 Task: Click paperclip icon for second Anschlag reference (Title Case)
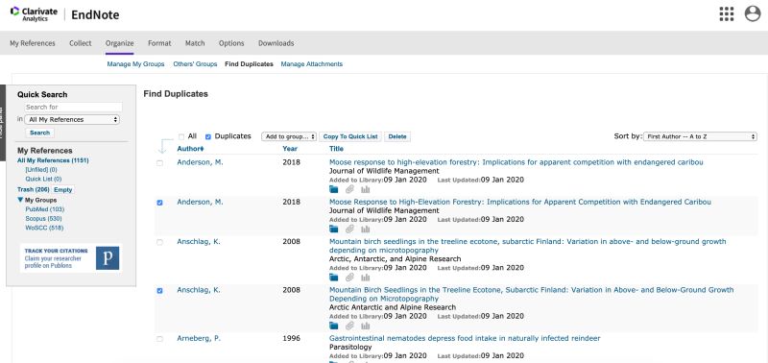349,326
